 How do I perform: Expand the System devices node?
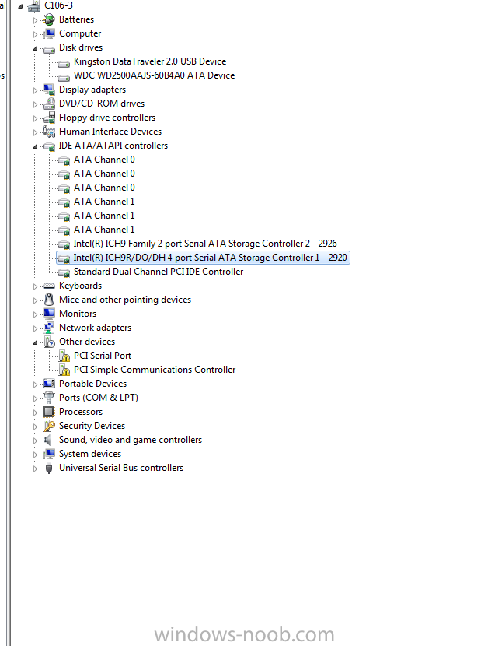click(x=35, y=455)
